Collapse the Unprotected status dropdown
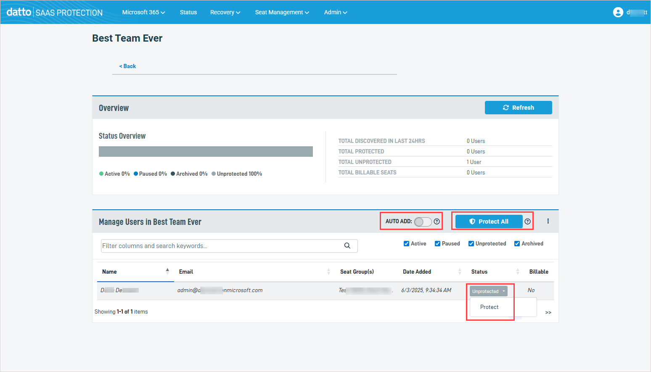The height and width of the screenshot is (372, 651). click(489, 291)
